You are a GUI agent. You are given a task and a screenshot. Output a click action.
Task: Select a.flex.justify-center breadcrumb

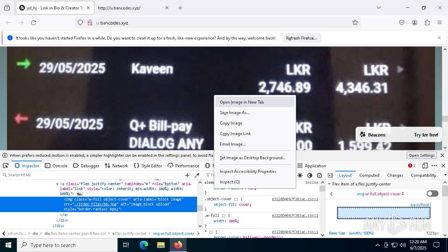point(129,233)
